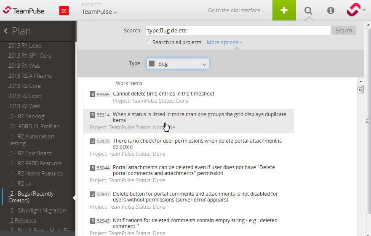The width and height of the screenshot is (371, 236).
Task: Click the B bug icon for 52943
Action: pos(92,220)
